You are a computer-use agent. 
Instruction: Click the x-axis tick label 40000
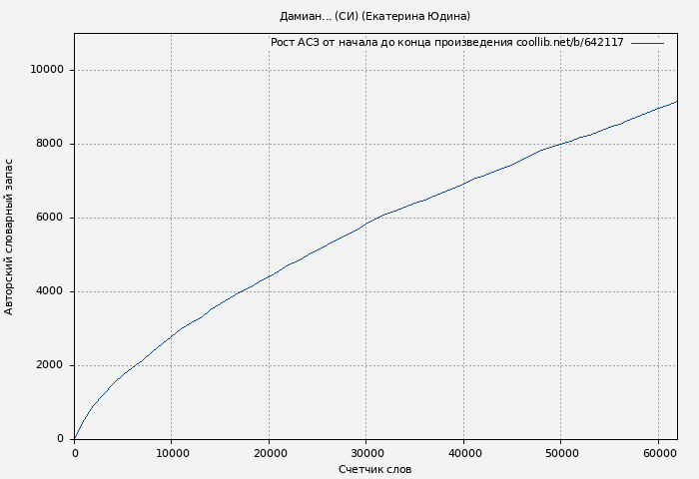(x=463, y=453)
